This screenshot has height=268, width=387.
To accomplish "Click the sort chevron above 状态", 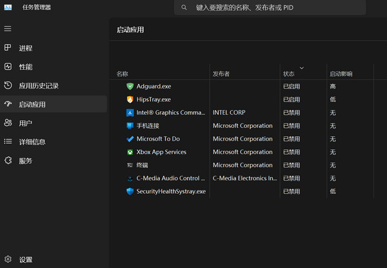I will (x=302, y=68).
